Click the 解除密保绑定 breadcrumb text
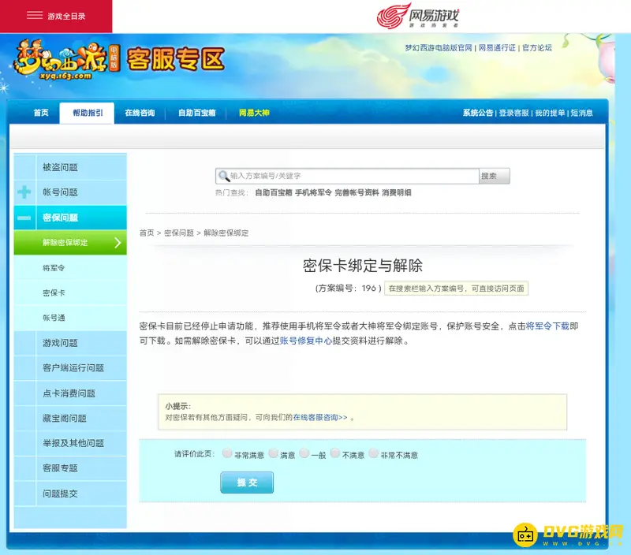The image size is (631, 555). [226, 233]
